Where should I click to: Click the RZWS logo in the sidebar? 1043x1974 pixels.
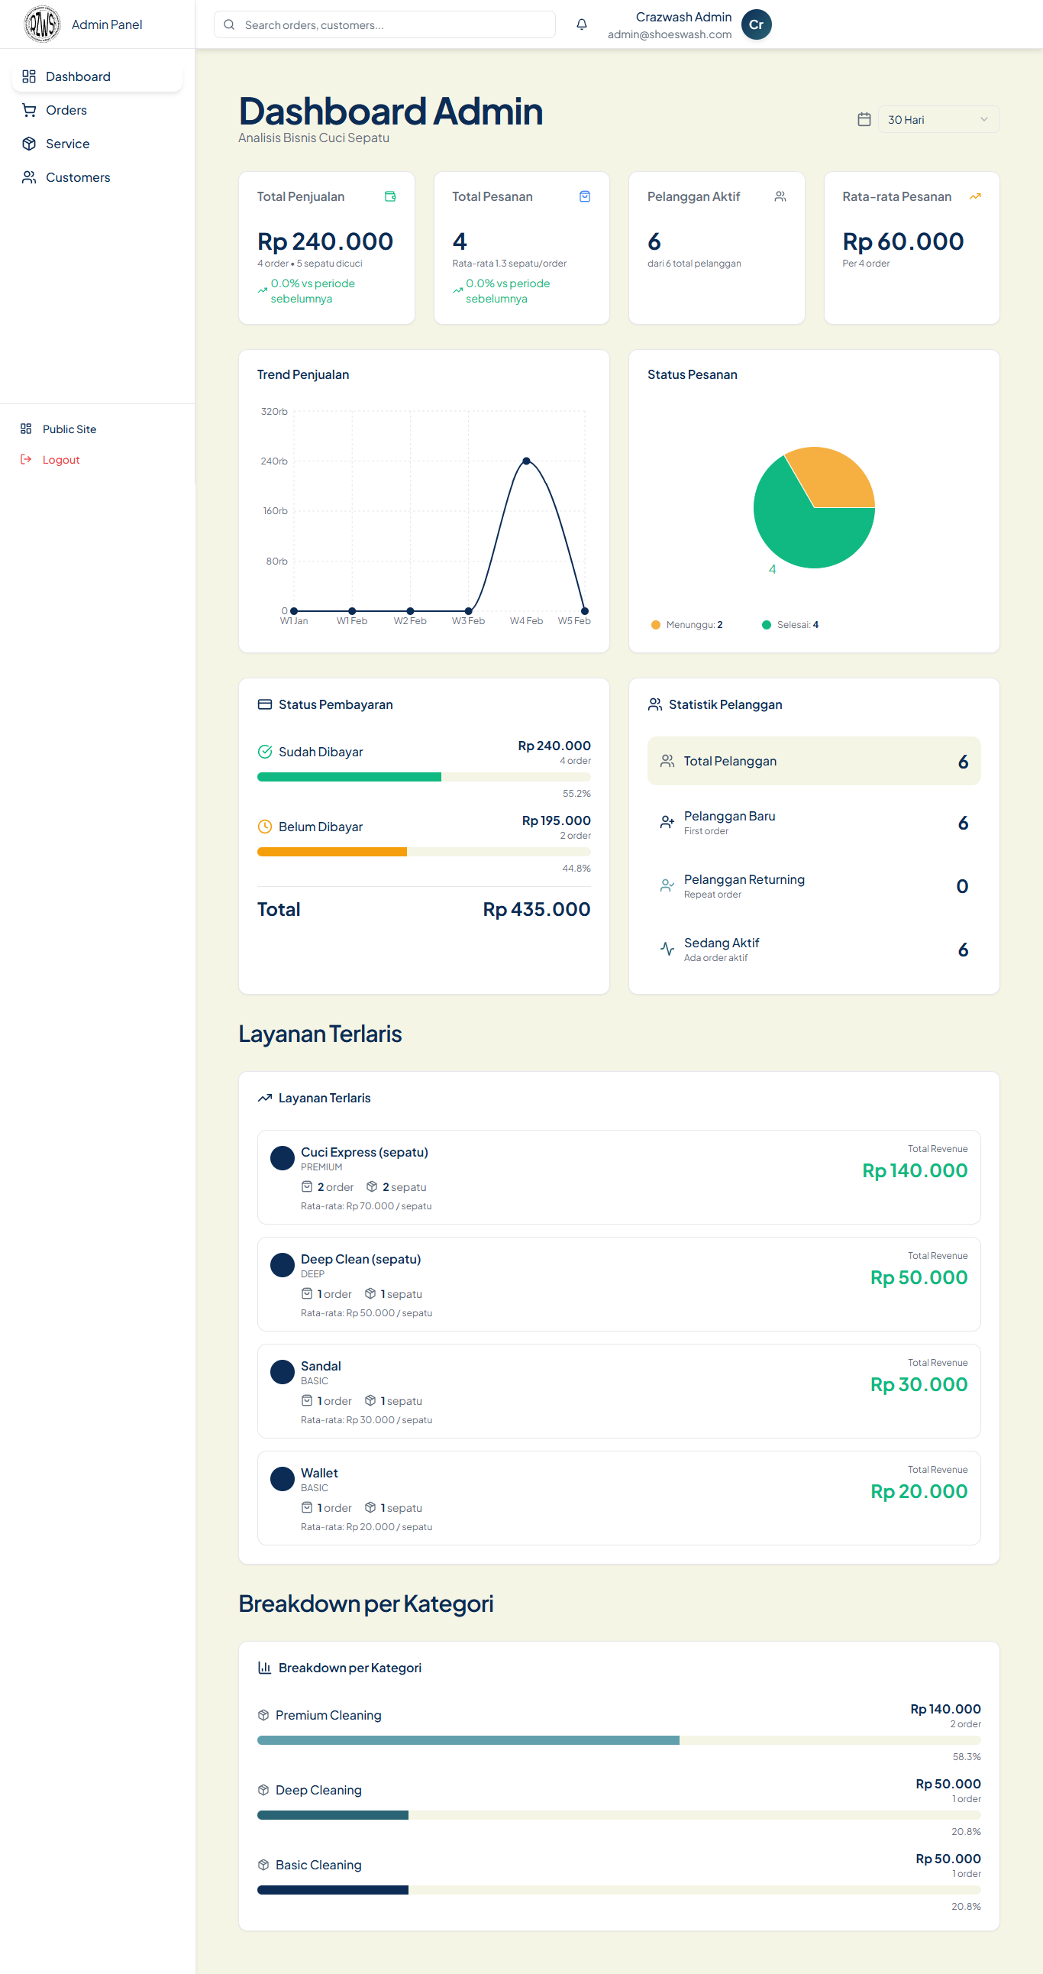coord(42,24)
